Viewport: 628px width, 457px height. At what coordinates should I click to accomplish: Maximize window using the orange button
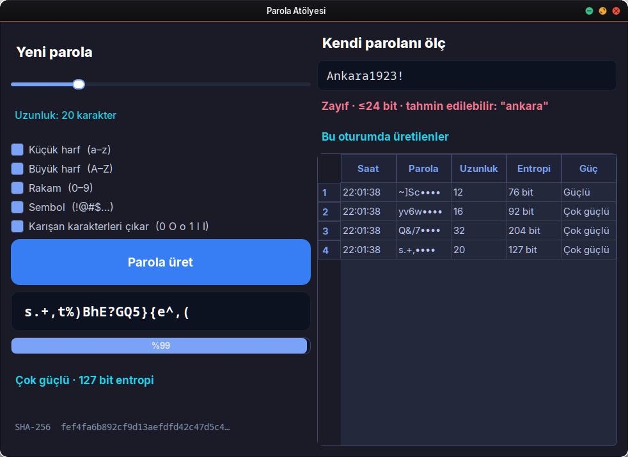pos(603,11)
